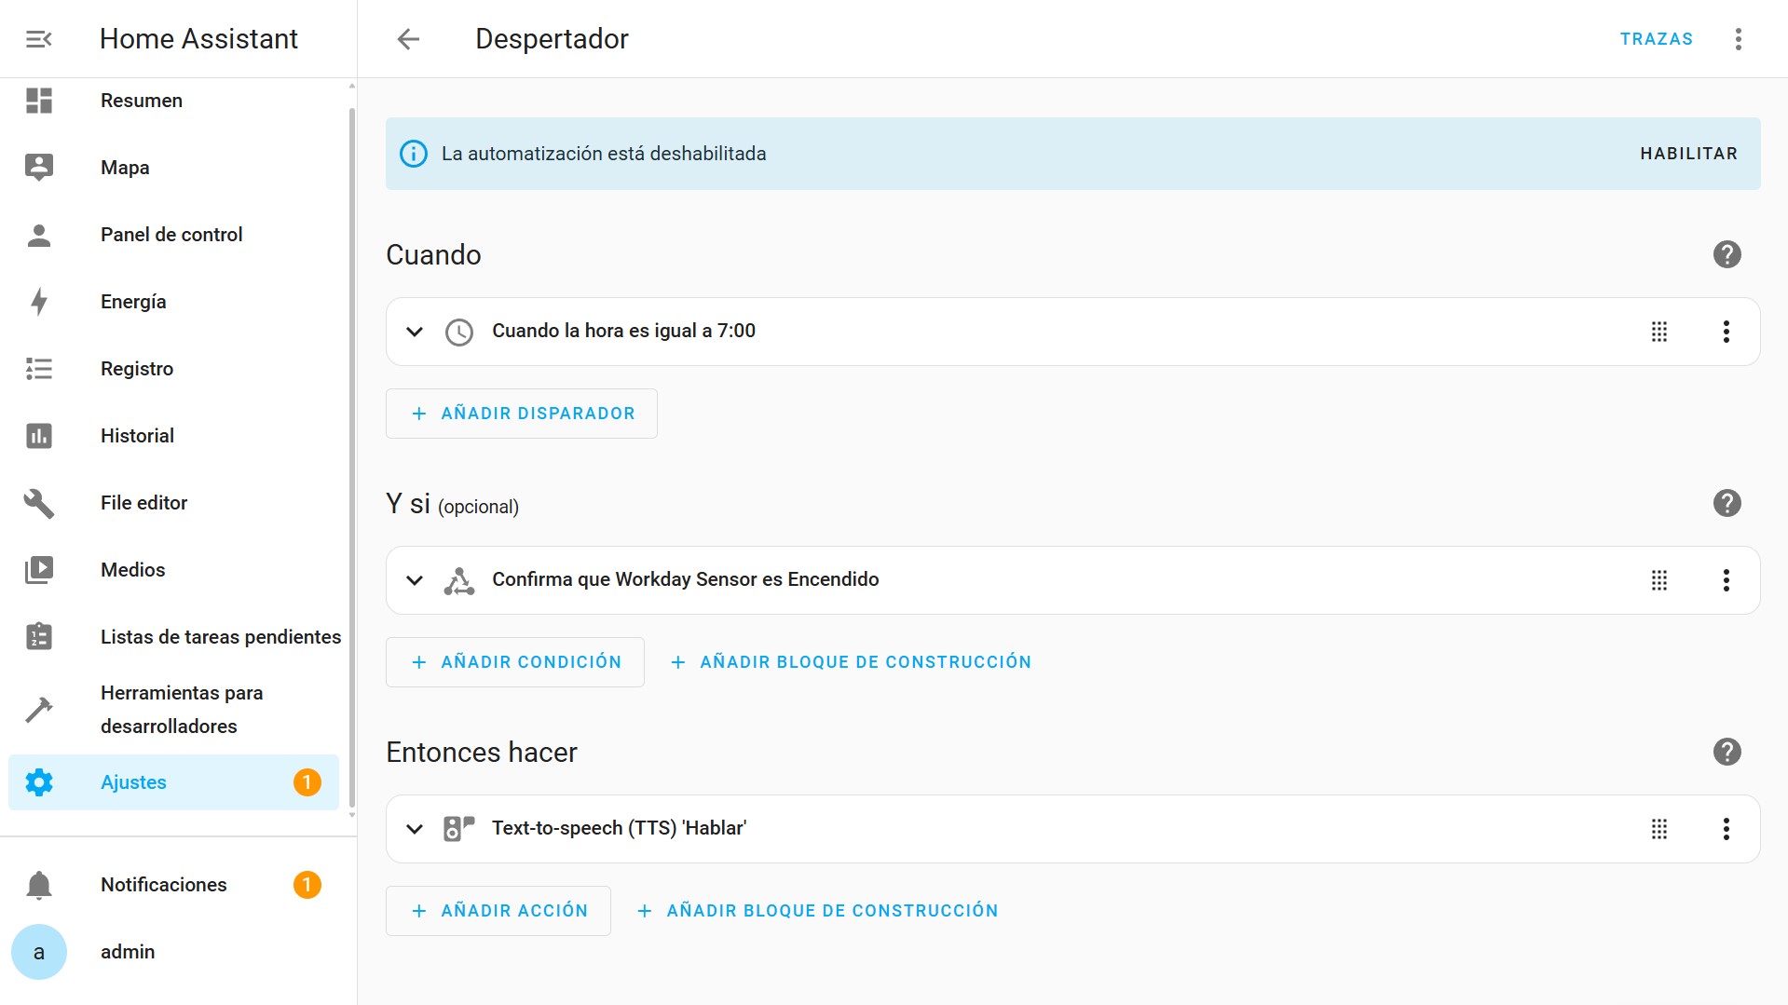
Task: Expand the 7:00 time trigger row
Action: coord(415,332)
